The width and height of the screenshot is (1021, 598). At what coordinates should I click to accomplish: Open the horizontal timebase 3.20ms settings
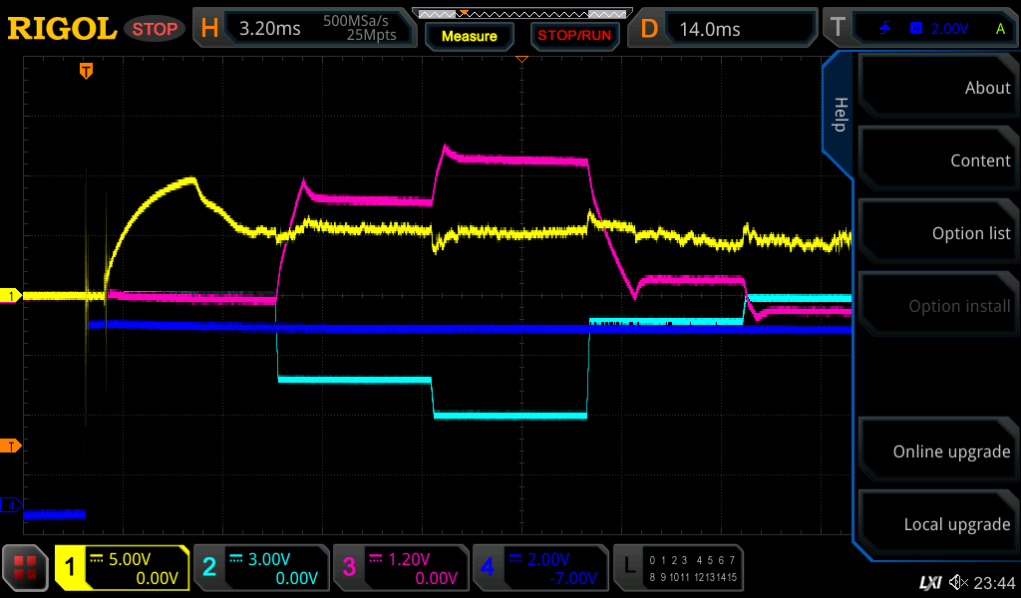tap(304, 28)
